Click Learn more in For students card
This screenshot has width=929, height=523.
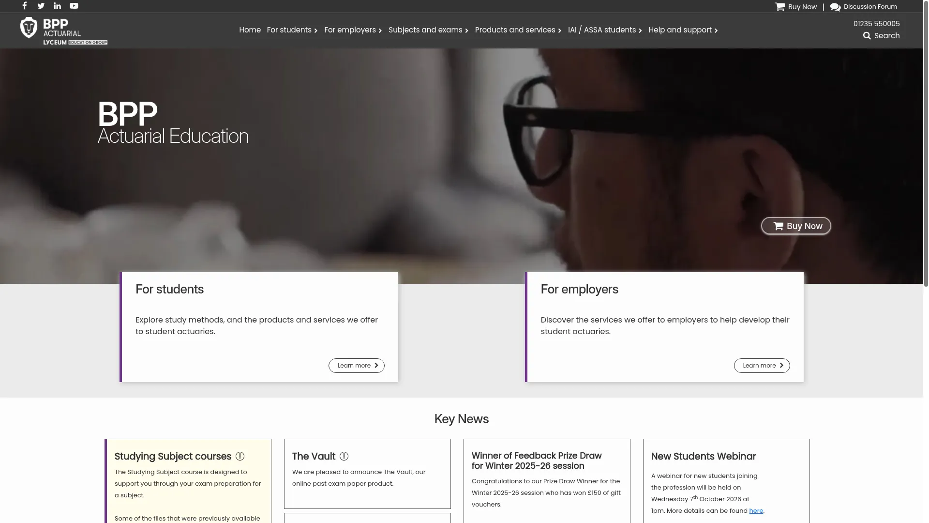(x=357, y=366)
